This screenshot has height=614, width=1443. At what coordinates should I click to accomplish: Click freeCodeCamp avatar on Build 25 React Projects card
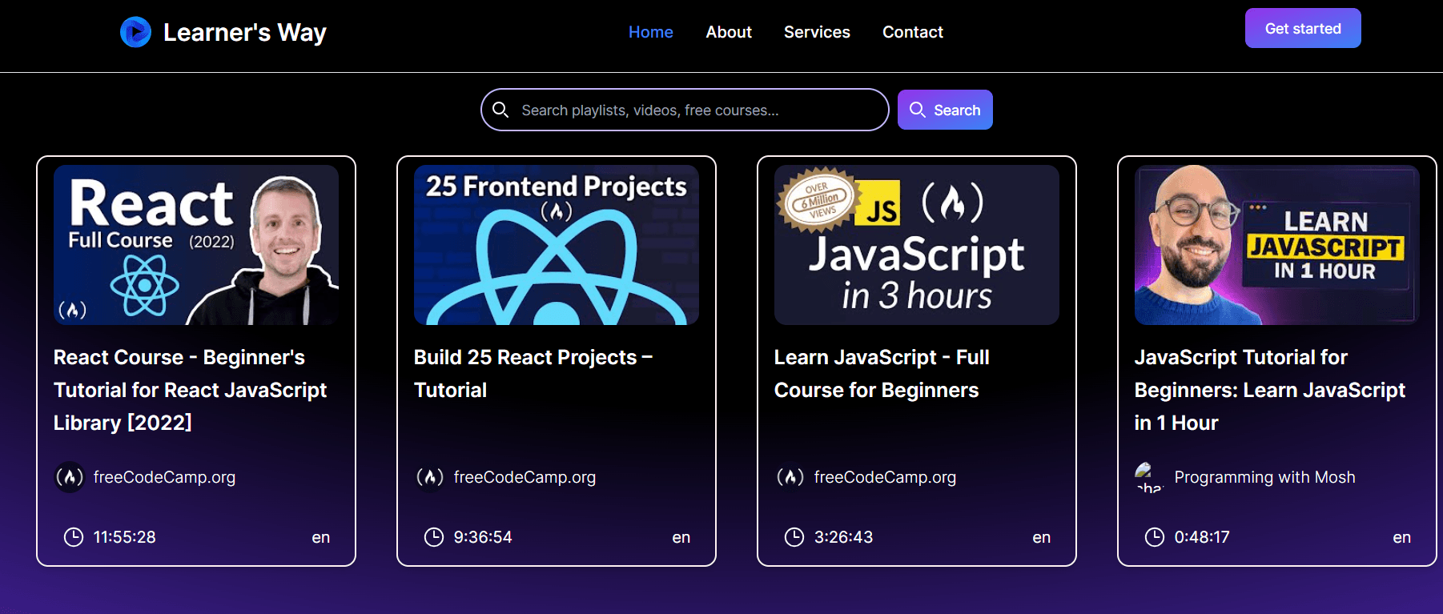click(x=430, y=477)
